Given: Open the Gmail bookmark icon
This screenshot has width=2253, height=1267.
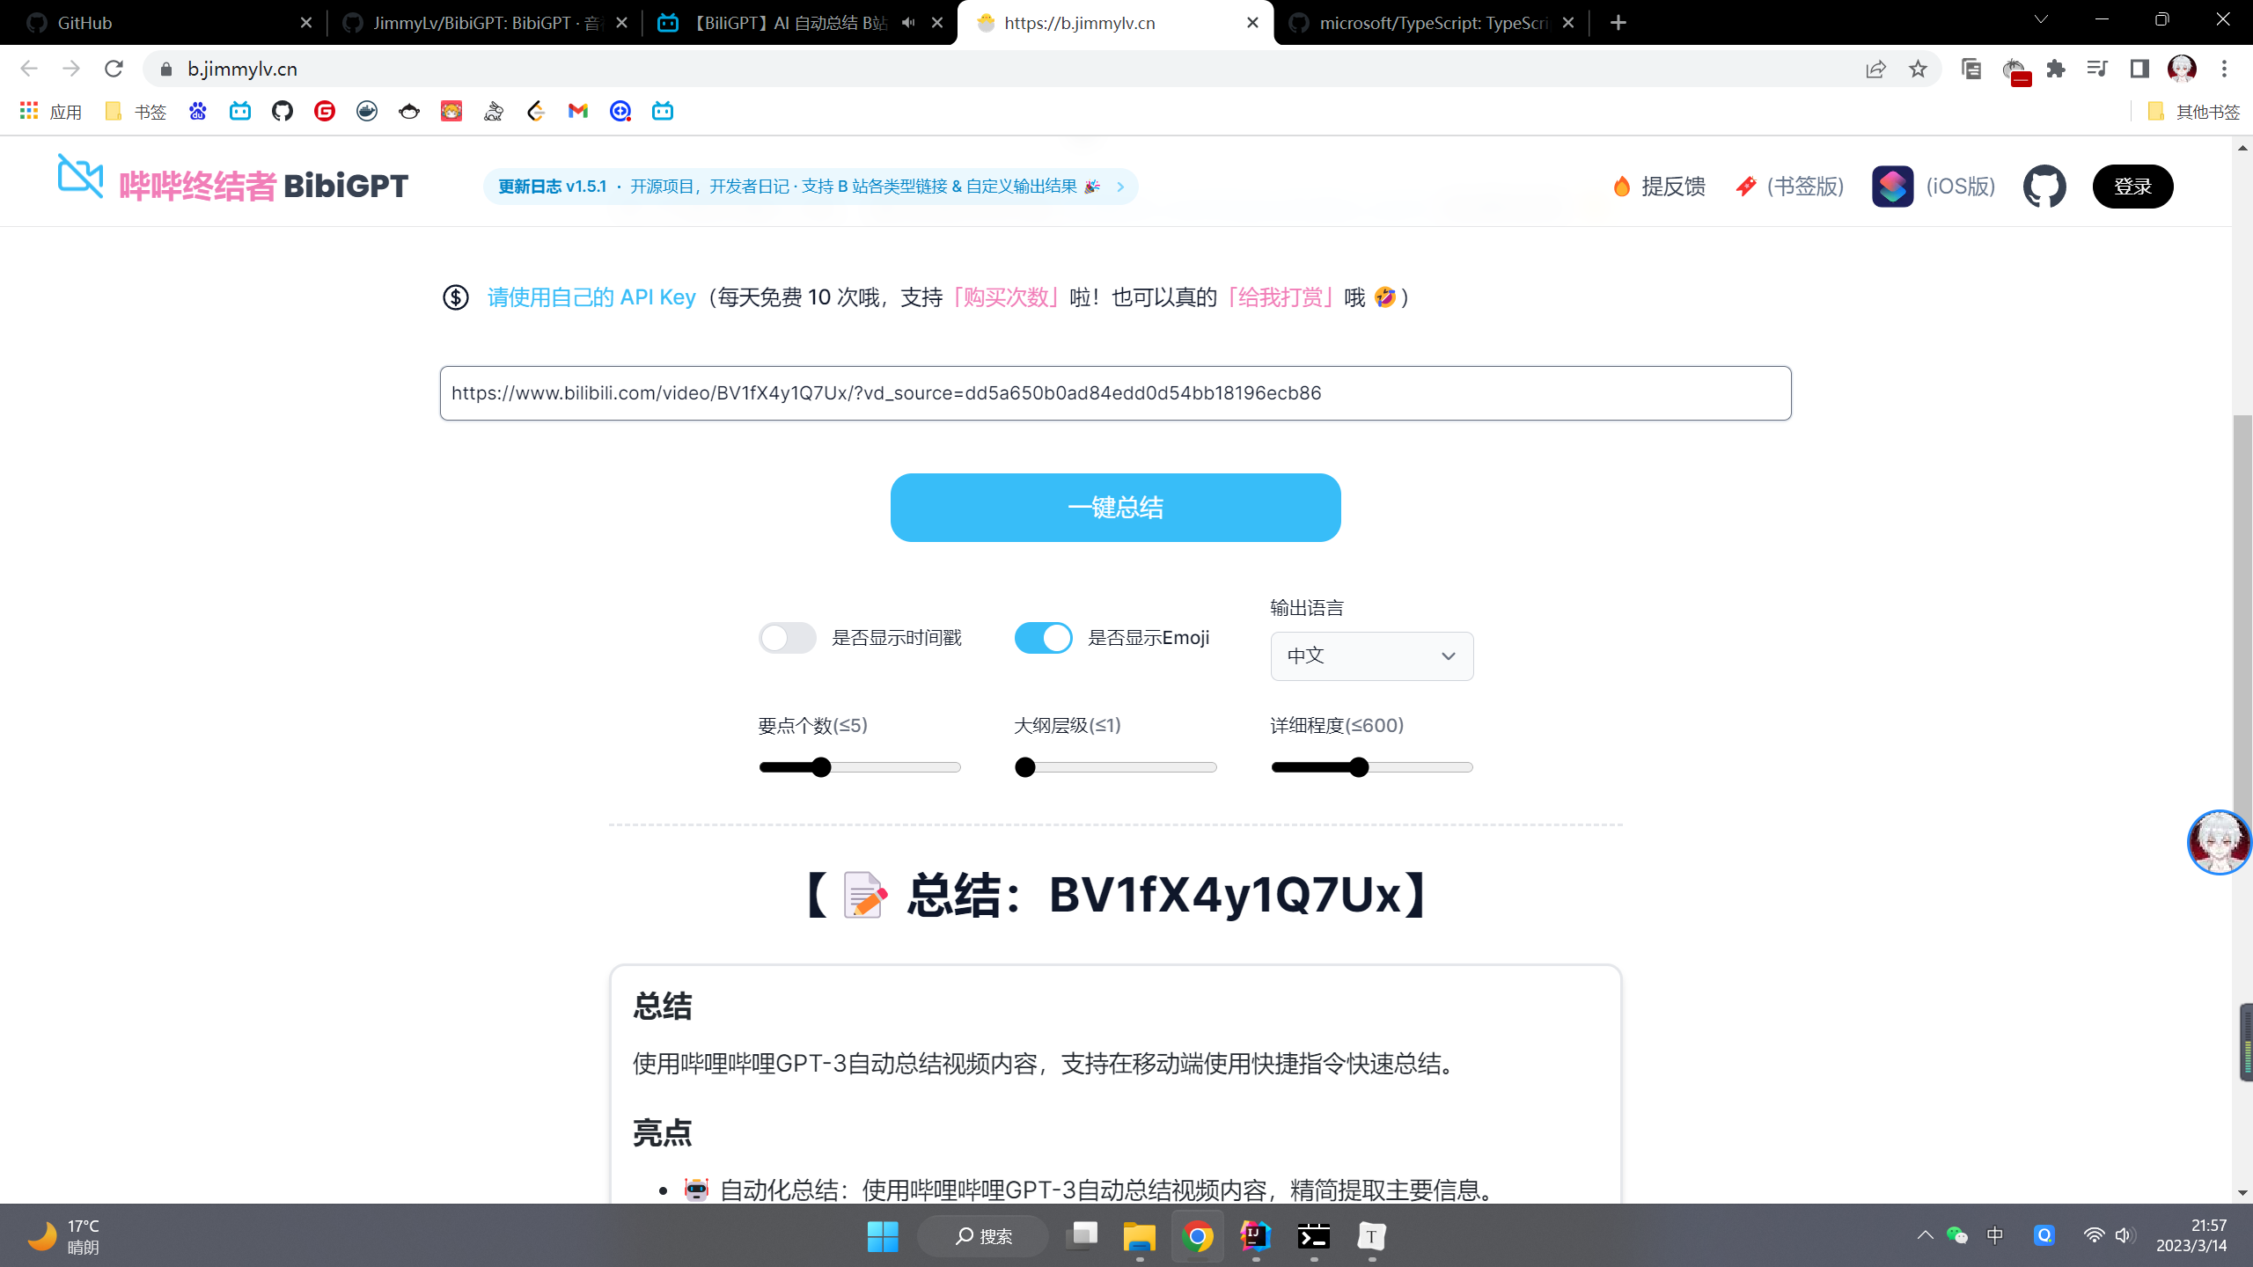Looking at the screenshot, I should click(577, 112).
